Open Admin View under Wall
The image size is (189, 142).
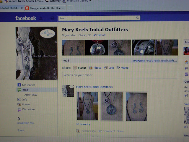click(31, 95)
